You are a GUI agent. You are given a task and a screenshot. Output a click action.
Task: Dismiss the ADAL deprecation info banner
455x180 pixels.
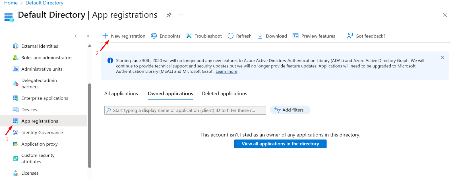tap(442, 58)
